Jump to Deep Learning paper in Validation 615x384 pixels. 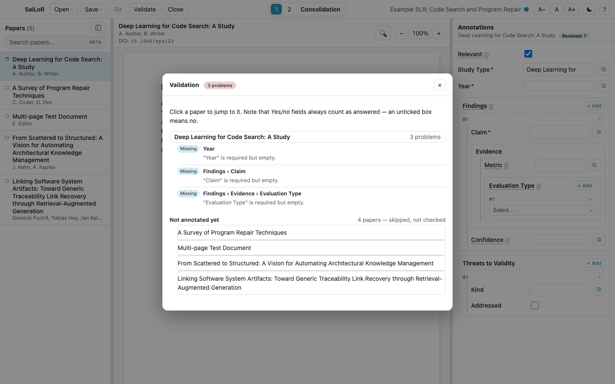(x=307, y=137)
